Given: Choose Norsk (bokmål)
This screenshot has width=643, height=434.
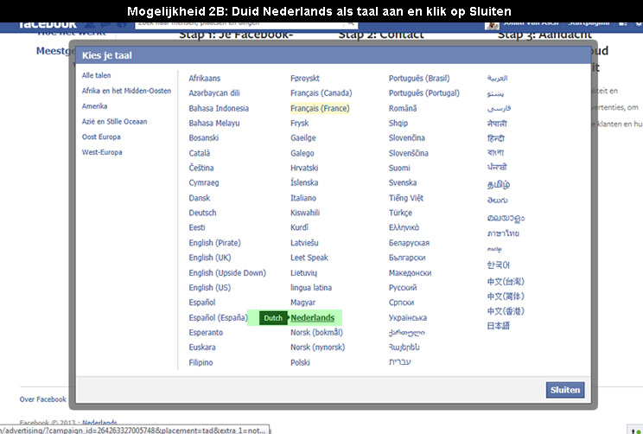Looking at the screenshot, I should click(316, 332).
